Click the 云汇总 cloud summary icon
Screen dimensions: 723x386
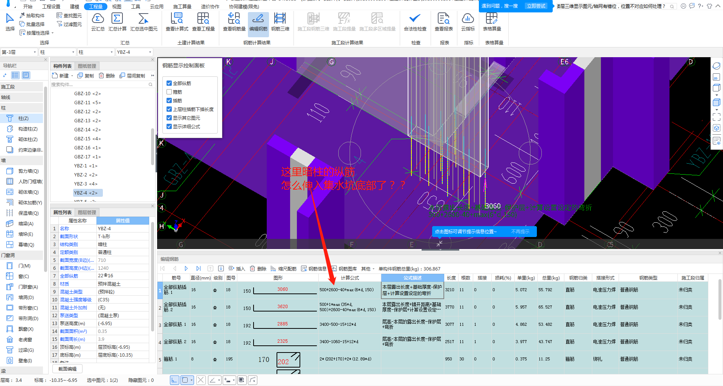coord(98,22)
